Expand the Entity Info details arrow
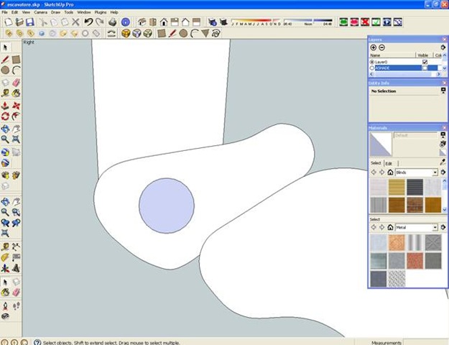The width and height of the screenshot is (449, 345). click(x=443, y=91)
